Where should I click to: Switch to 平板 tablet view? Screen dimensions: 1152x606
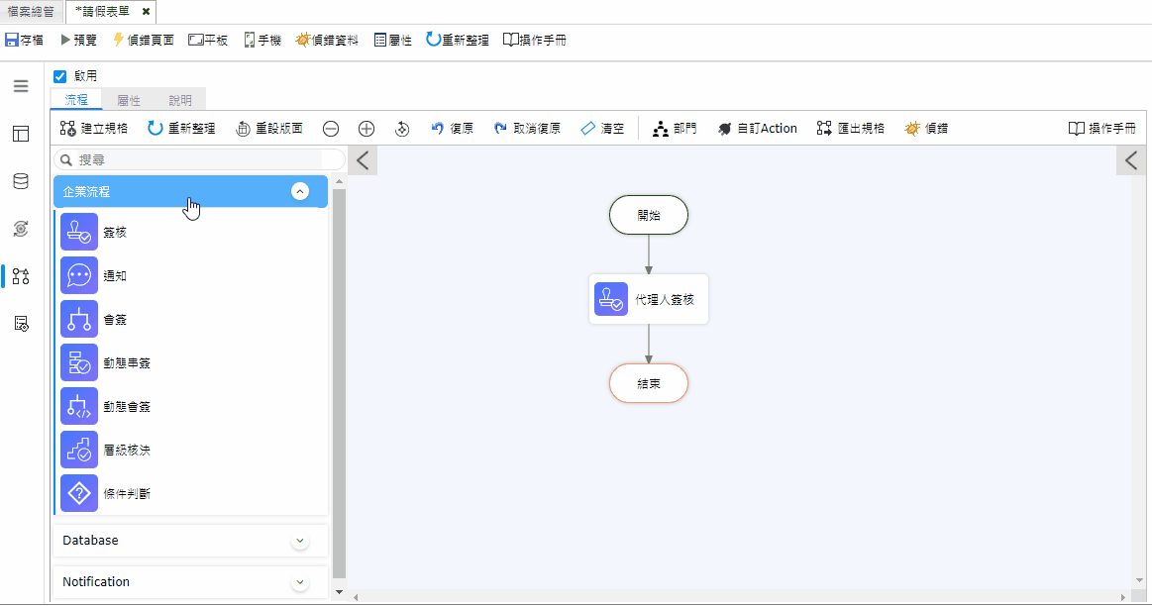pyautogui.click(x=208, y=40)
